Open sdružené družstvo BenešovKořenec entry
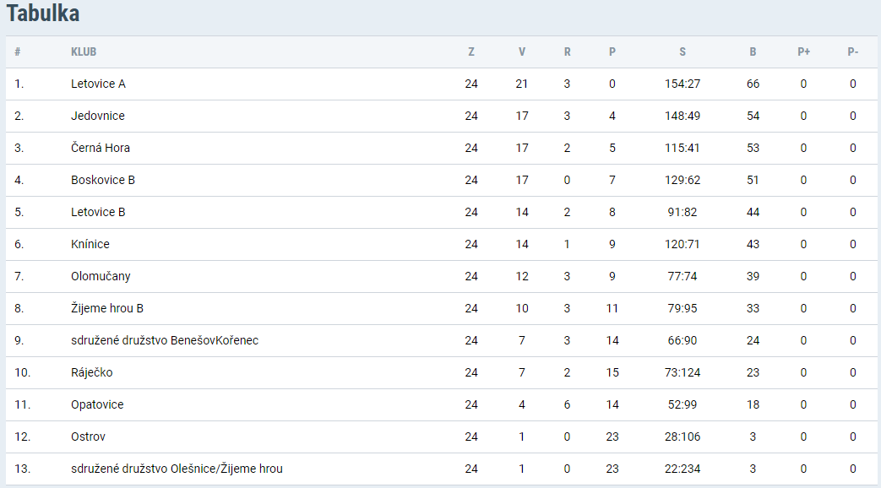Screen dimensions: 881x488 [x=165, y=340]
